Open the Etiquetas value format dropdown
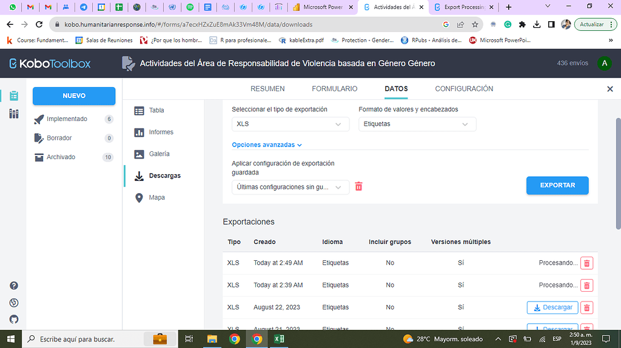621x348 pixels. 417,124
